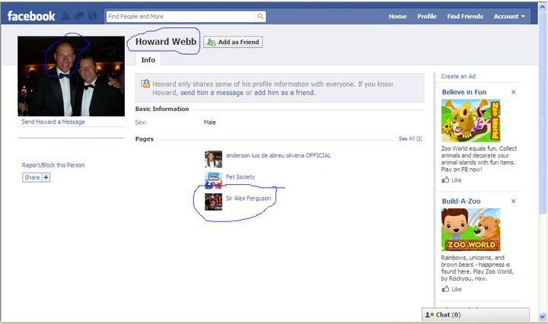
Task: Close the Build-A-Zoo ad
Action: click(513, 201)
